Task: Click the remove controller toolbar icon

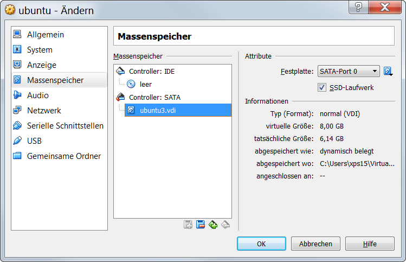Action: pyautogui.click(x=225, y=225)
